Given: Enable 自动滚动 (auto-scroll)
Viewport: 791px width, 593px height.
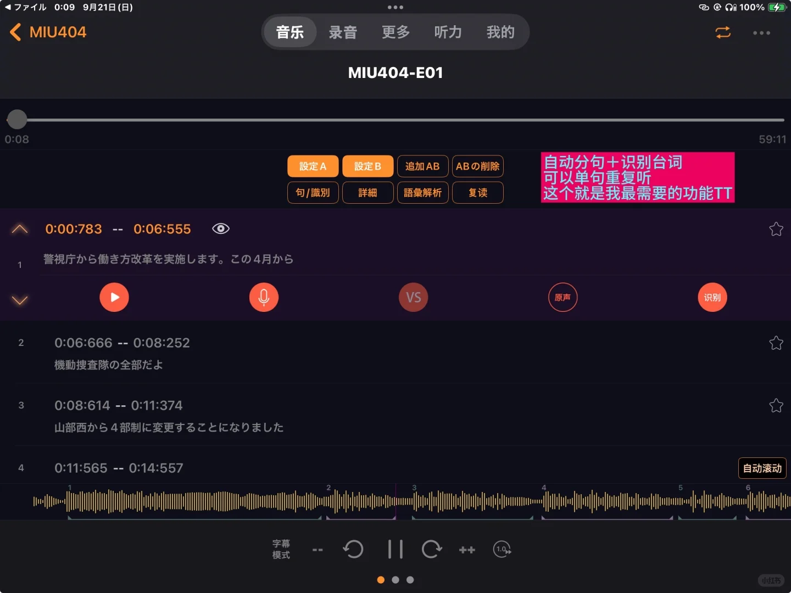Looking at the screenshot, I should click(762, 468).
